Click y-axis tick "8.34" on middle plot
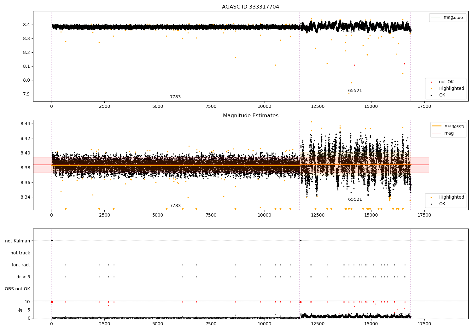Screen dimensions: 473x331 25,197
